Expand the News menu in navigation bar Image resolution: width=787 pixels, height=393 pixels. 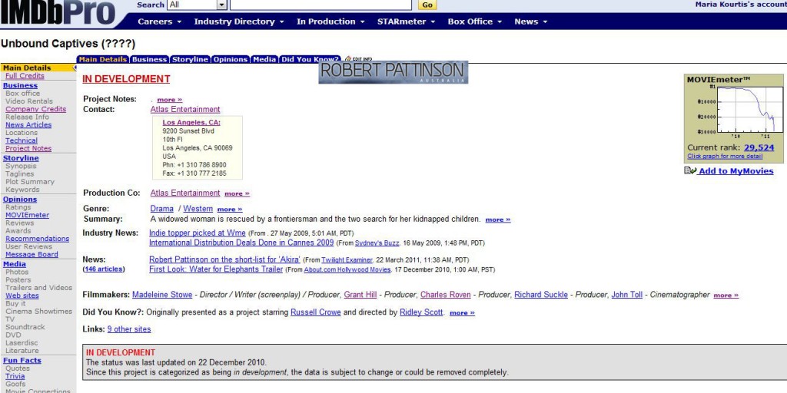[530, 21]
